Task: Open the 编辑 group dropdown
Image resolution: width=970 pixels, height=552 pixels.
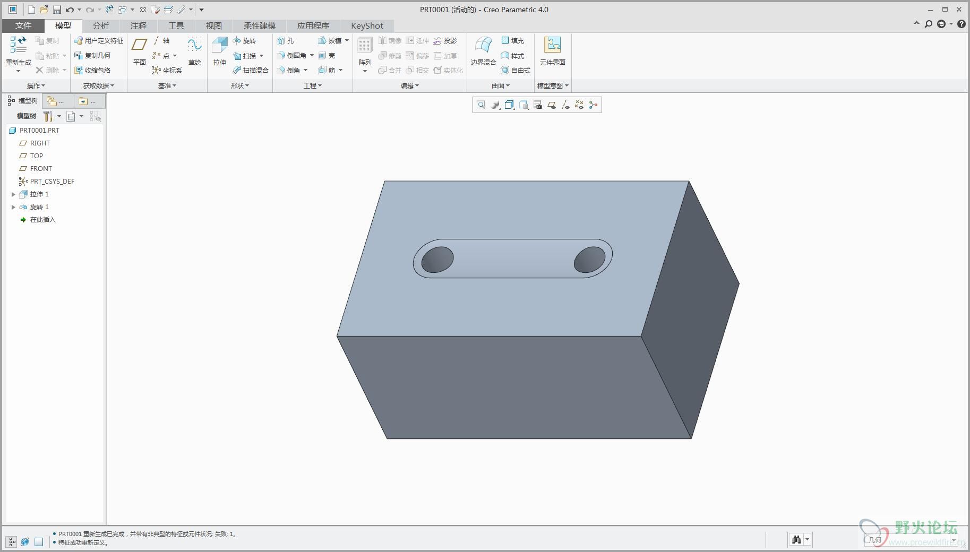Action: point(410,85)
